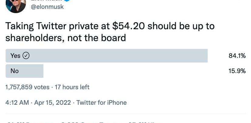The image size is (251, 123).
Task: Open Elon Musk's profile avatar photo
Action: pos(15,5)
